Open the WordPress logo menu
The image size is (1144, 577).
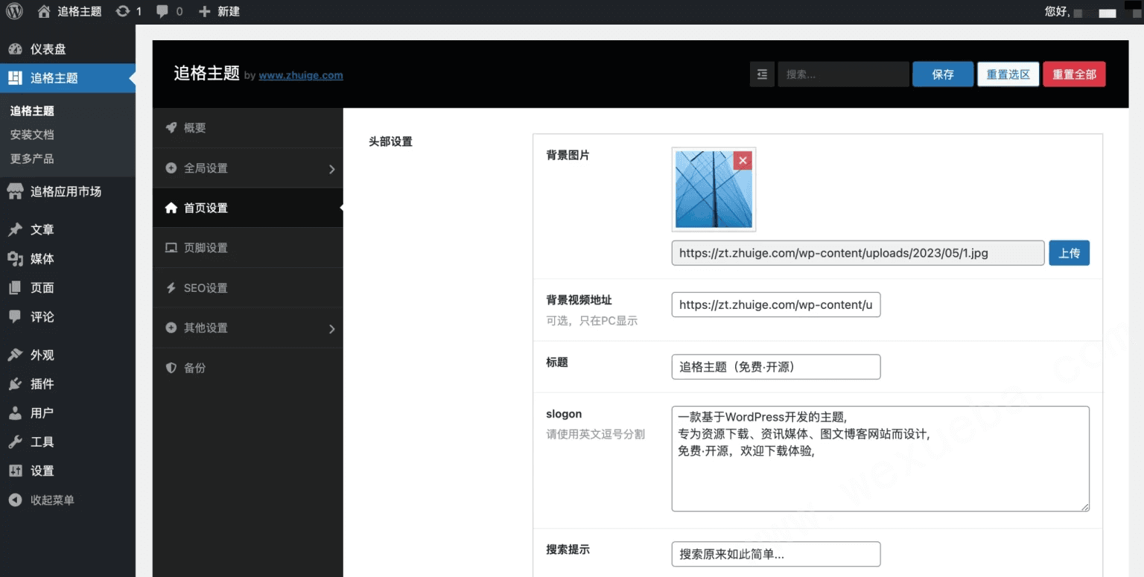tap(14, 11)
